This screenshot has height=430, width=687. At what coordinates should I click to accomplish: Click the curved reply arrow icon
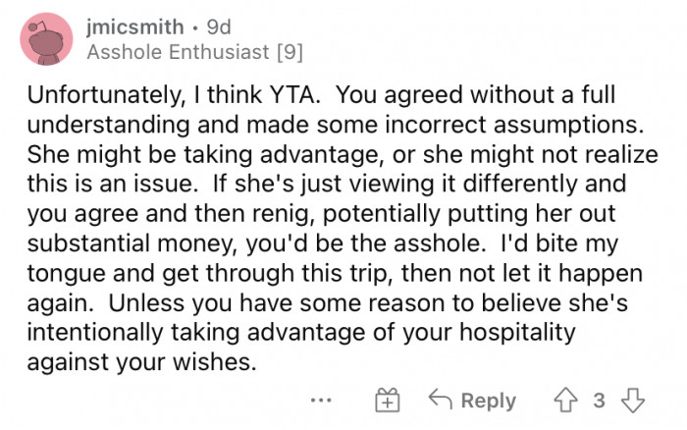pyautogui.click(x=441, y=401)
